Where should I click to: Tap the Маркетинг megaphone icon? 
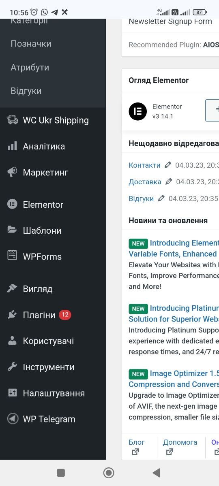click(13, 172)
